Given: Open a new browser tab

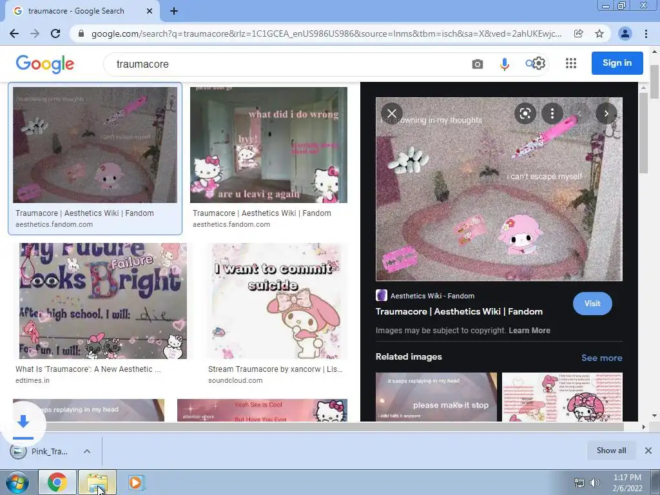Looking at the screenshot, I should pos(174,11).
